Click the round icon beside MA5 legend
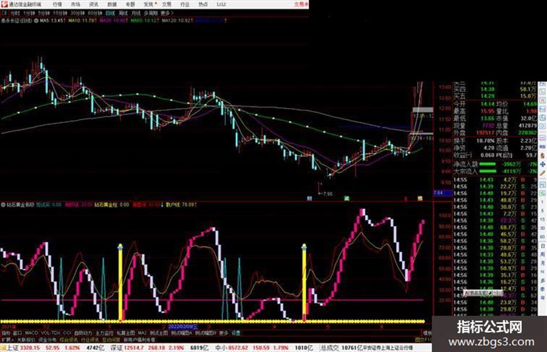The height and width of the screenshot is (352, 547). [x=36, y=21]
